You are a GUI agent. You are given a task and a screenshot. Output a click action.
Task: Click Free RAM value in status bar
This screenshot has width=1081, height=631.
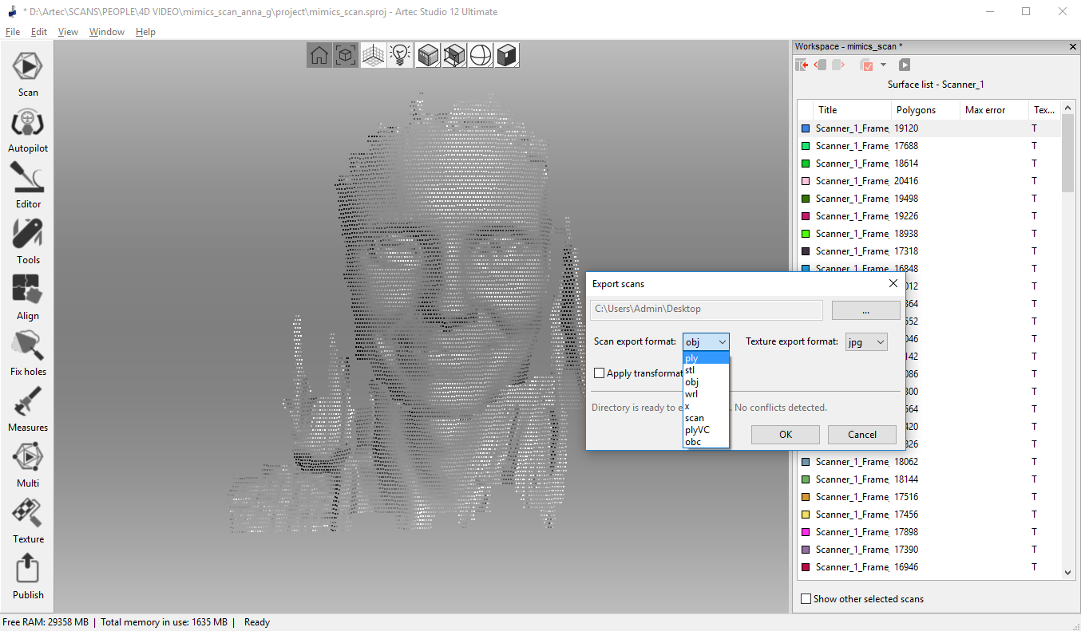(46, 622)
